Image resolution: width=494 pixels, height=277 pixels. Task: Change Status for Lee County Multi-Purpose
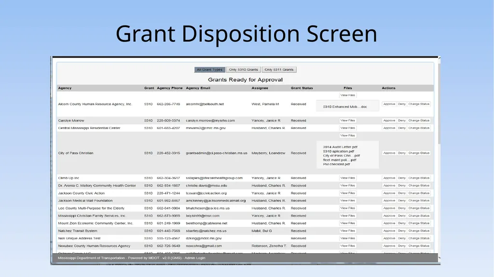point(419,208)
